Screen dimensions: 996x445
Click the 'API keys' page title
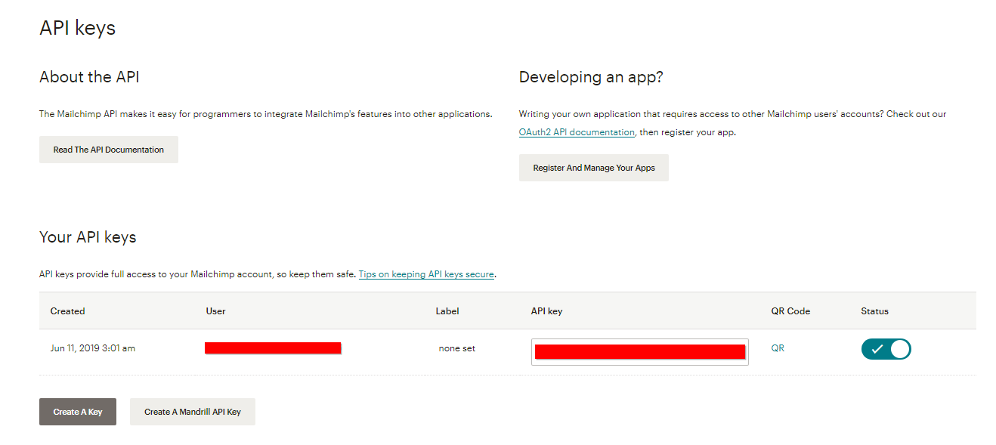pyautogui.click(x=77, y=29)
